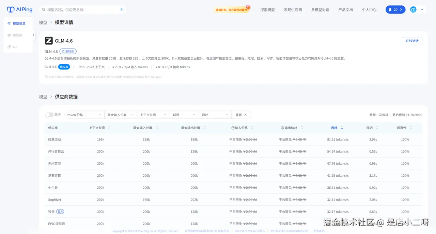The height and width of the screenshot is (234, 436).
Task: Click the 81.21 tokens/s throughput value
Action: (338, 140)
